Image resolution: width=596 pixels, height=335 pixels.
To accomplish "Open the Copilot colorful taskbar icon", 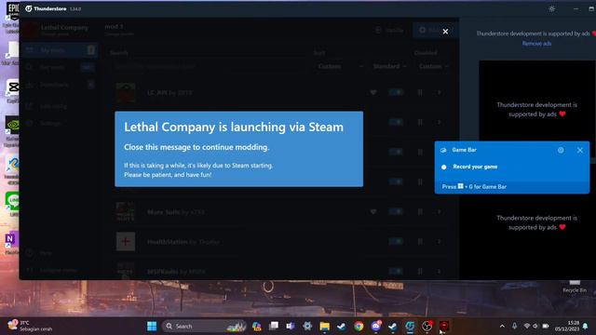I will [257, 326].
